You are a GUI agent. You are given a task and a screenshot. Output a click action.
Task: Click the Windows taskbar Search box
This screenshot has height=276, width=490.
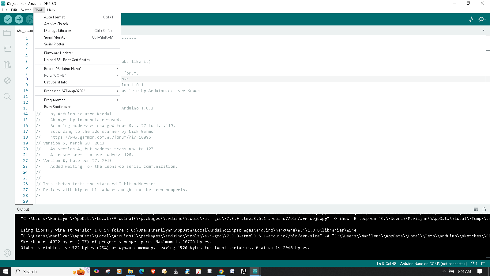[x=51, y=271]
